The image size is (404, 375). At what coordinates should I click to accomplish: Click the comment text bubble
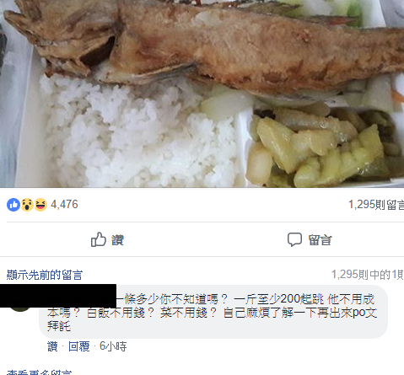(213, 312)
